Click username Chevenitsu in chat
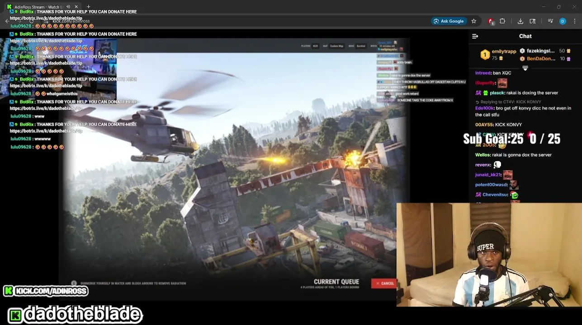Screen dimensions: 582x325 pyautogui.click(x=495, y=195)
